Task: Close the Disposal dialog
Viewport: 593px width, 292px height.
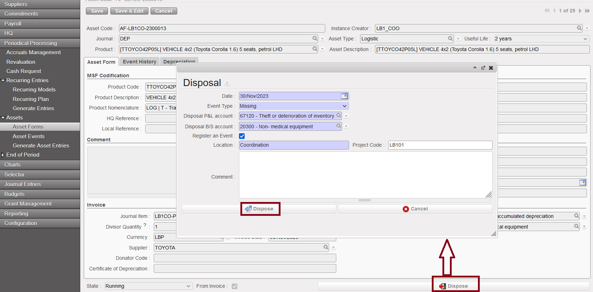Action: (491, 68)
